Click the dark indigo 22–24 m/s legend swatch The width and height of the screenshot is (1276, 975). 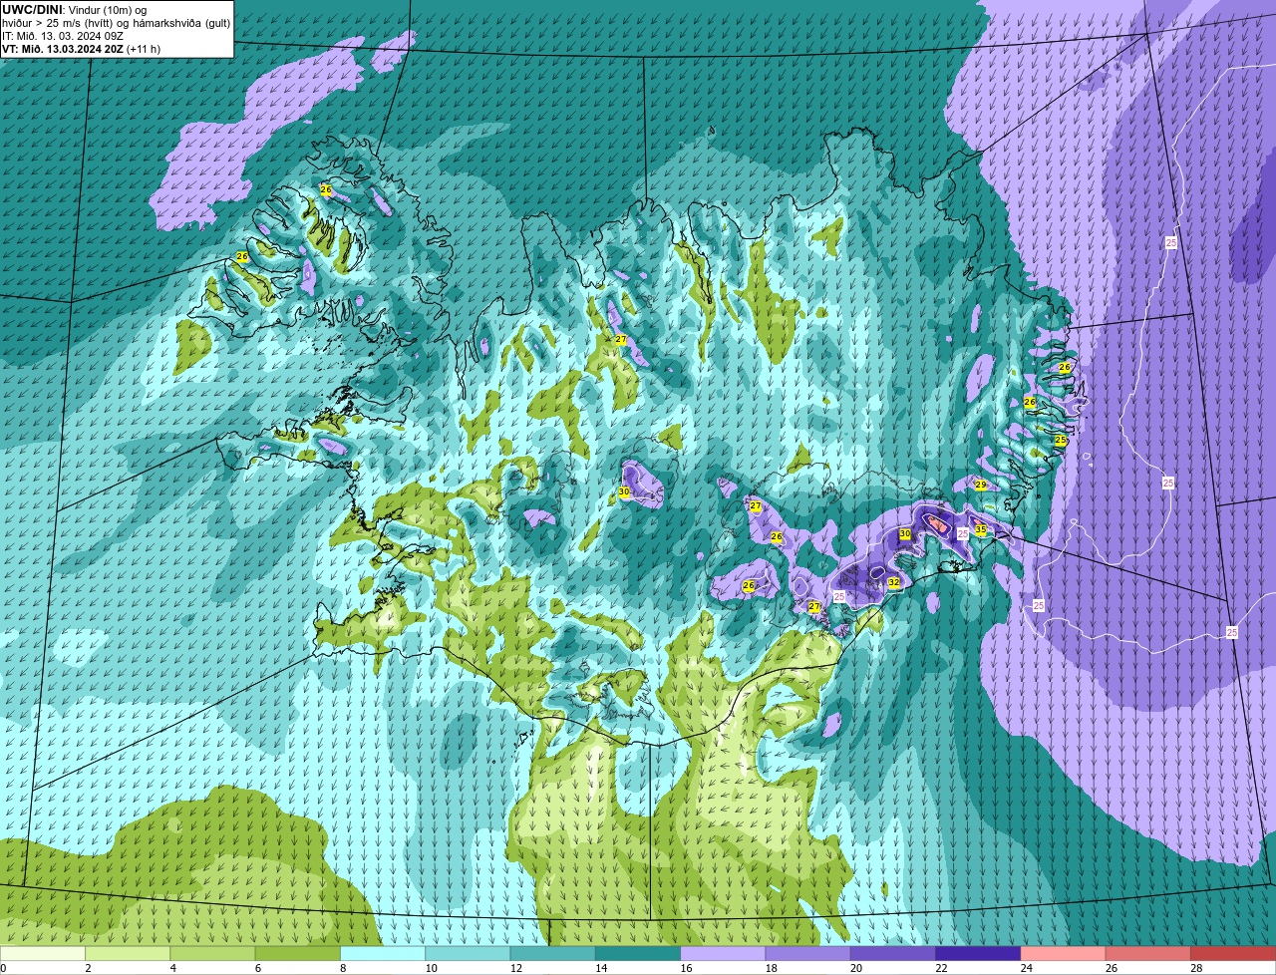[x=978, y=953]
